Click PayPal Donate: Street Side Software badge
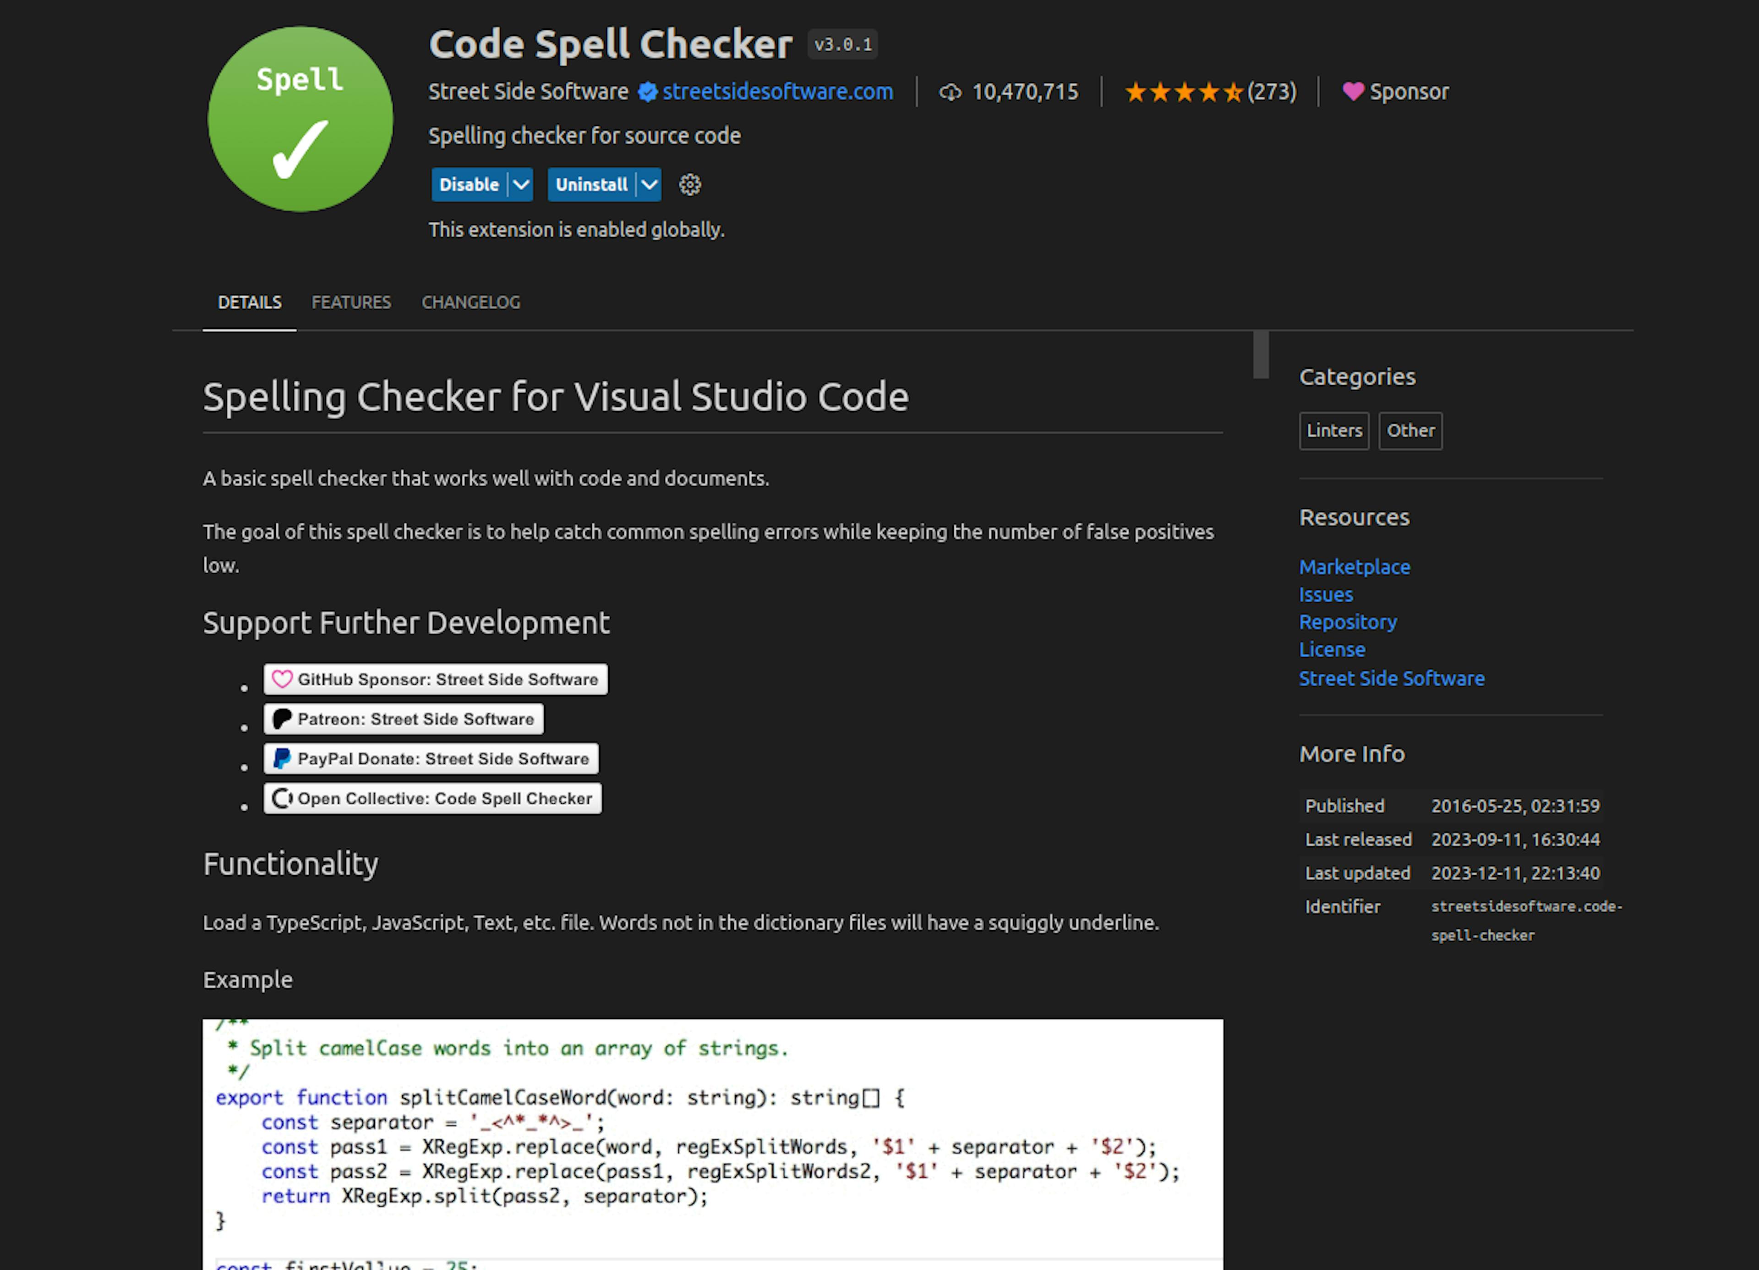Viewport: 1759px width, 1270px height. 431,758
